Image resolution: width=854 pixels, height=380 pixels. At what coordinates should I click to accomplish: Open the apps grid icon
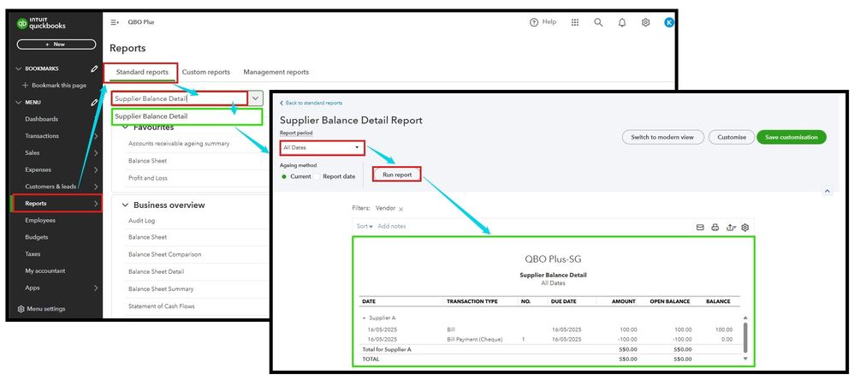point(574,22)
